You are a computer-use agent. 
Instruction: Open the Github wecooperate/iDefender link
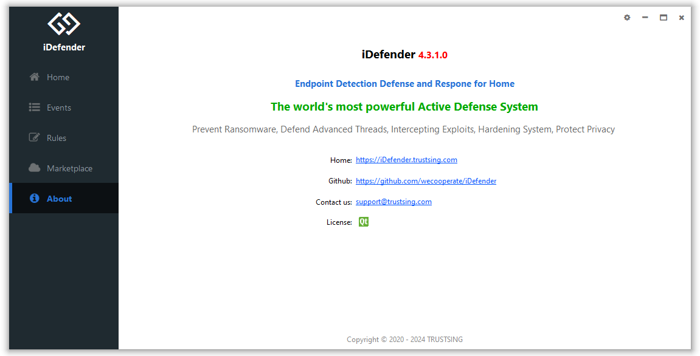click(x=426, y=180)
